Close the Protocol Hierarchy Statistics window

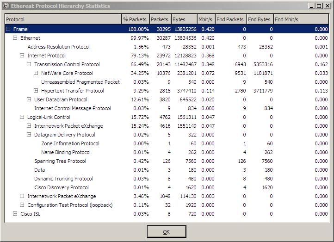pos(327,6)
